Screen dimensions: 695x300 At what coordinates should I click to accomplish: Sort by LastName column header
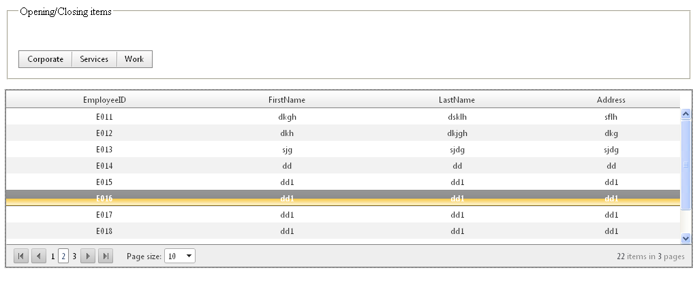pyautogui.click(x=457, y=100)
